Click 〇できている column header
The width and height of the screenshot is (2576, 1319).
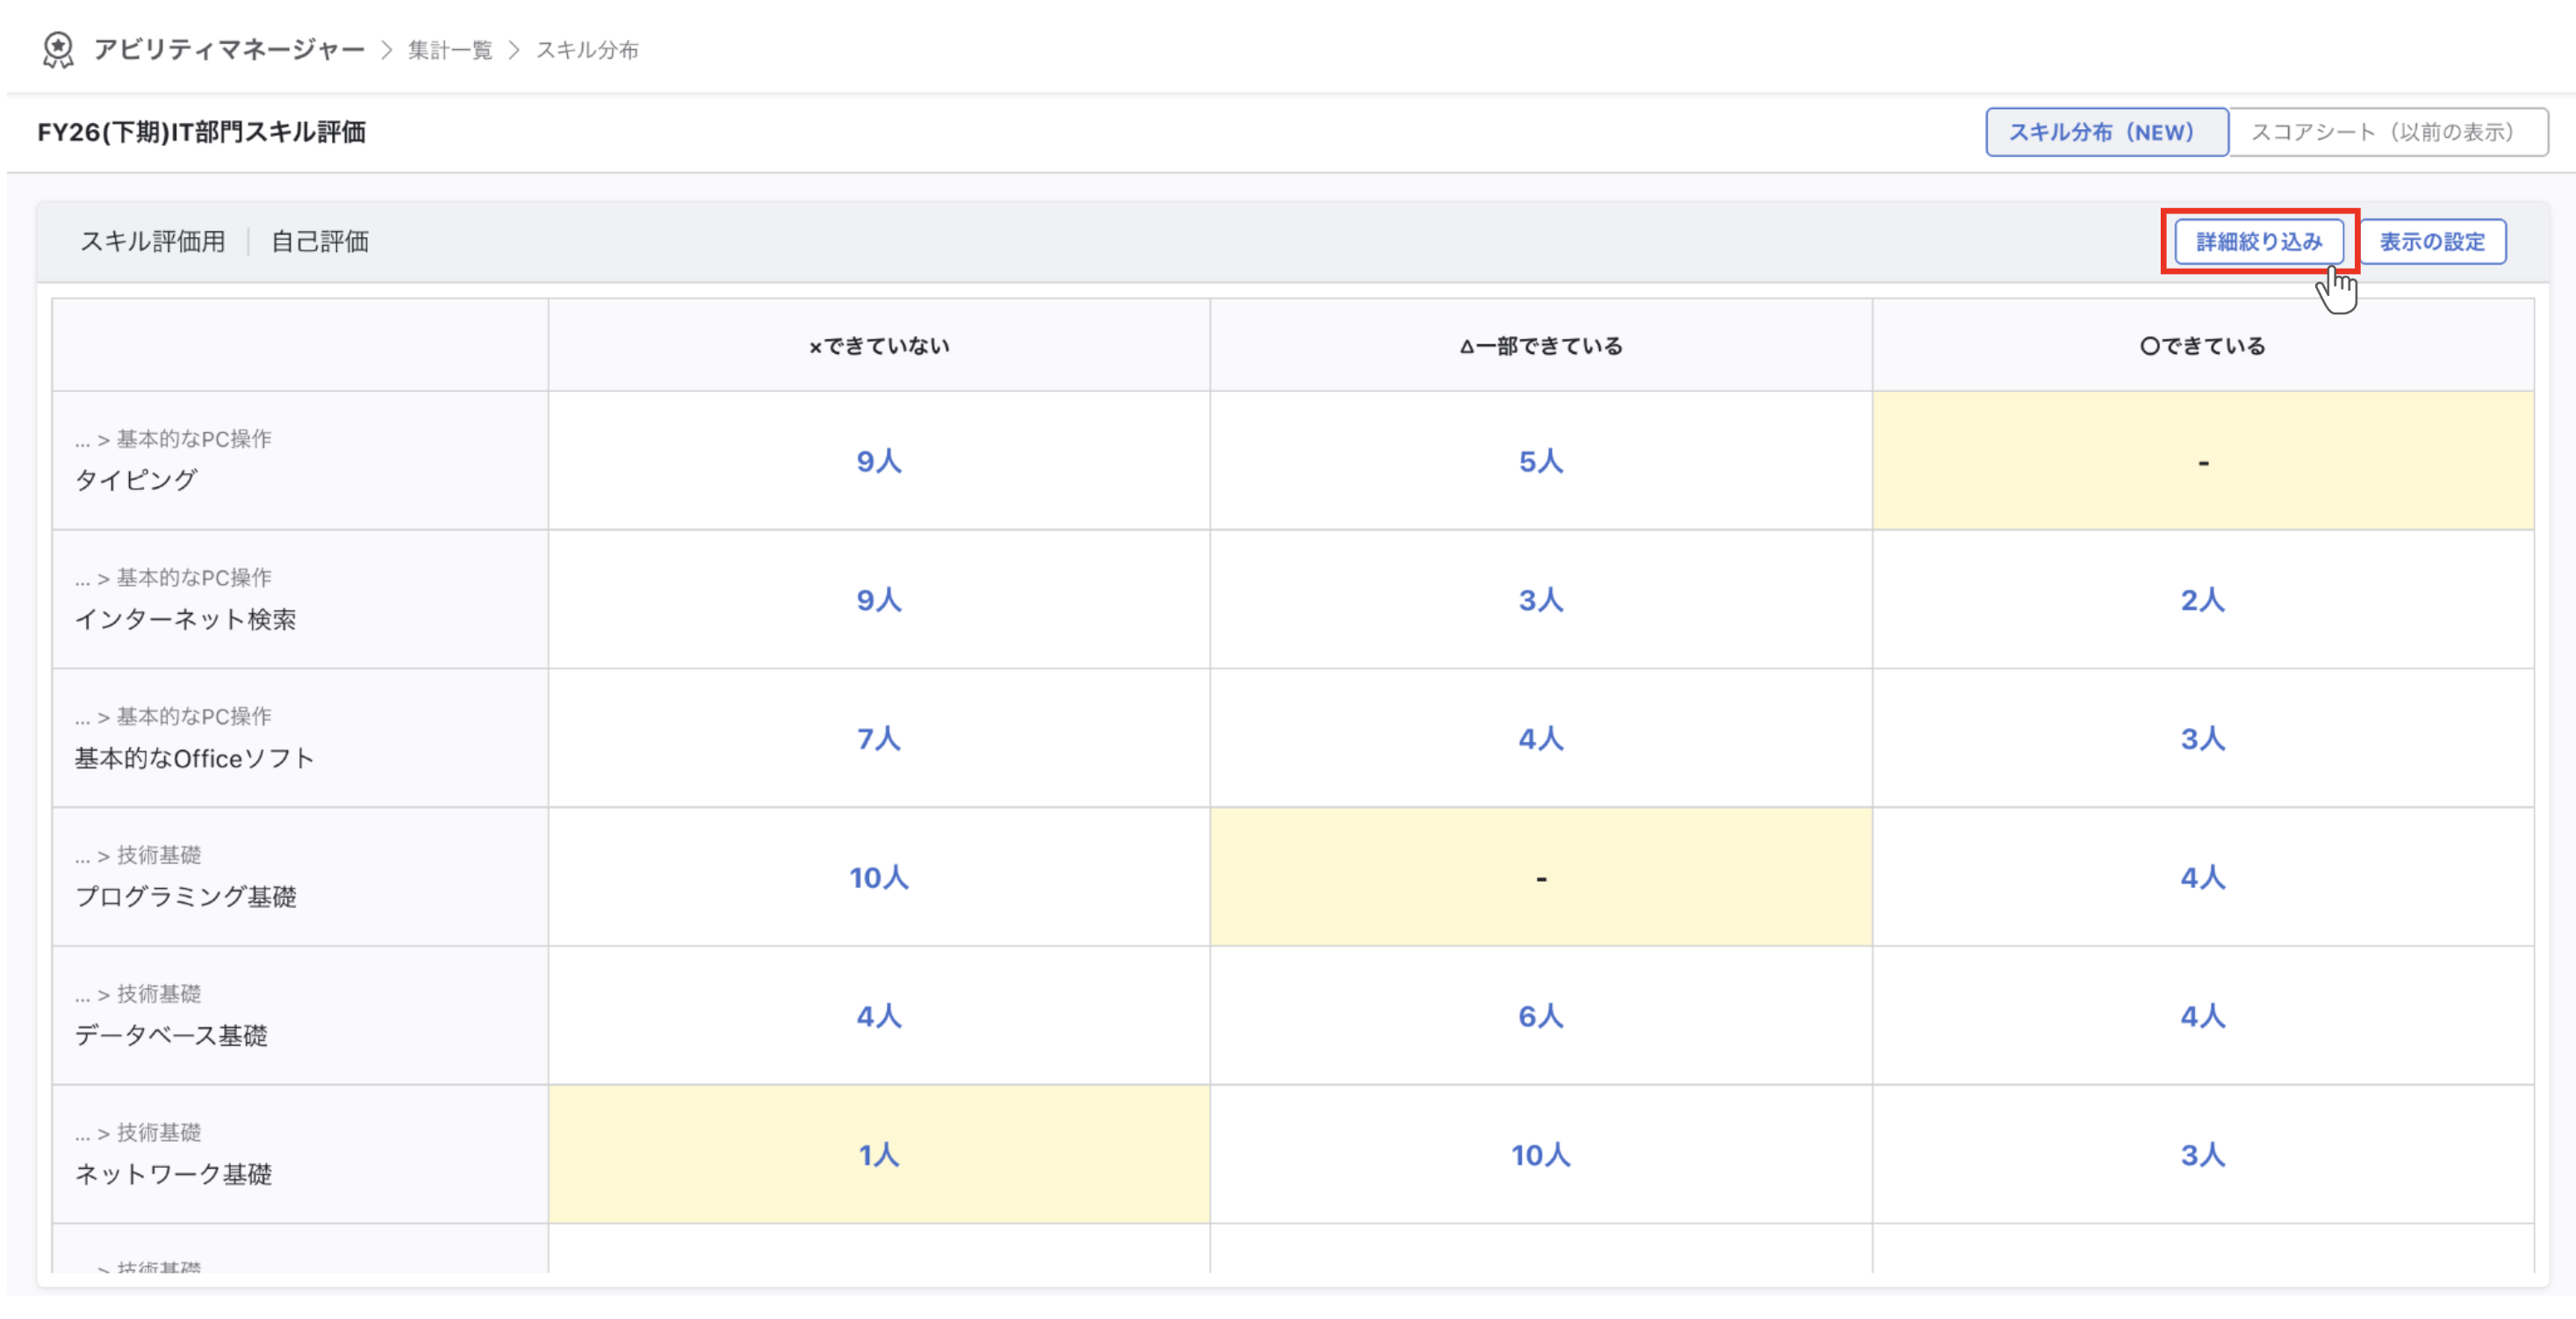pos(2203,346)
